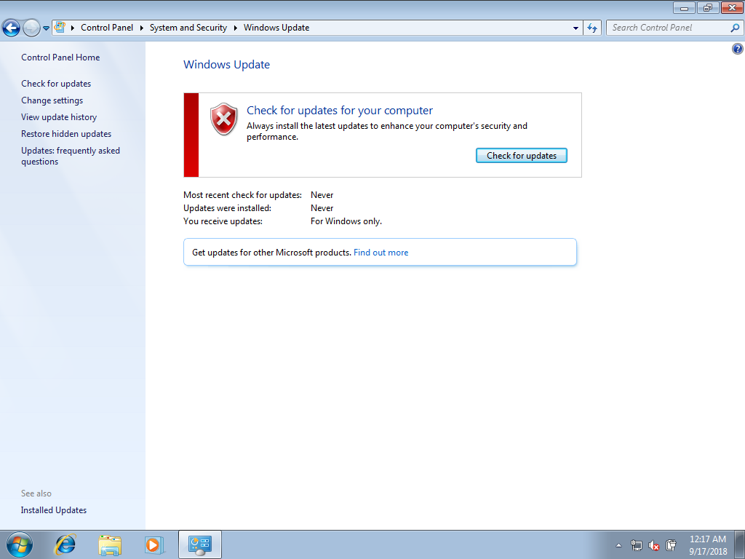The image size is (745, 559).
Task: Select Control Panel taskbar button
Action: [x=200, y=544]
